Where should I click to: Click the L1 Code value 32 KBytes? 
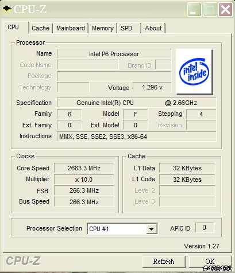tap(187, 180)
